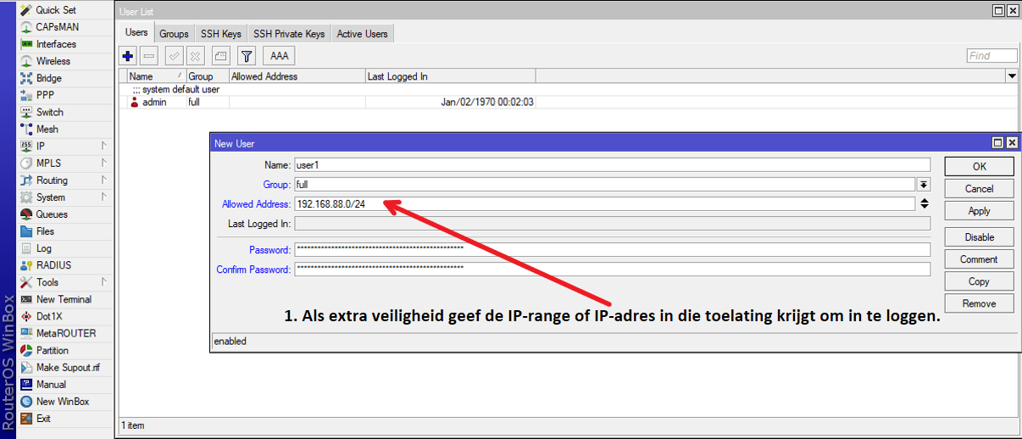The image size is (1022, 439).
Task: Expand the Routing submenu
Action: tap(103, 180)
